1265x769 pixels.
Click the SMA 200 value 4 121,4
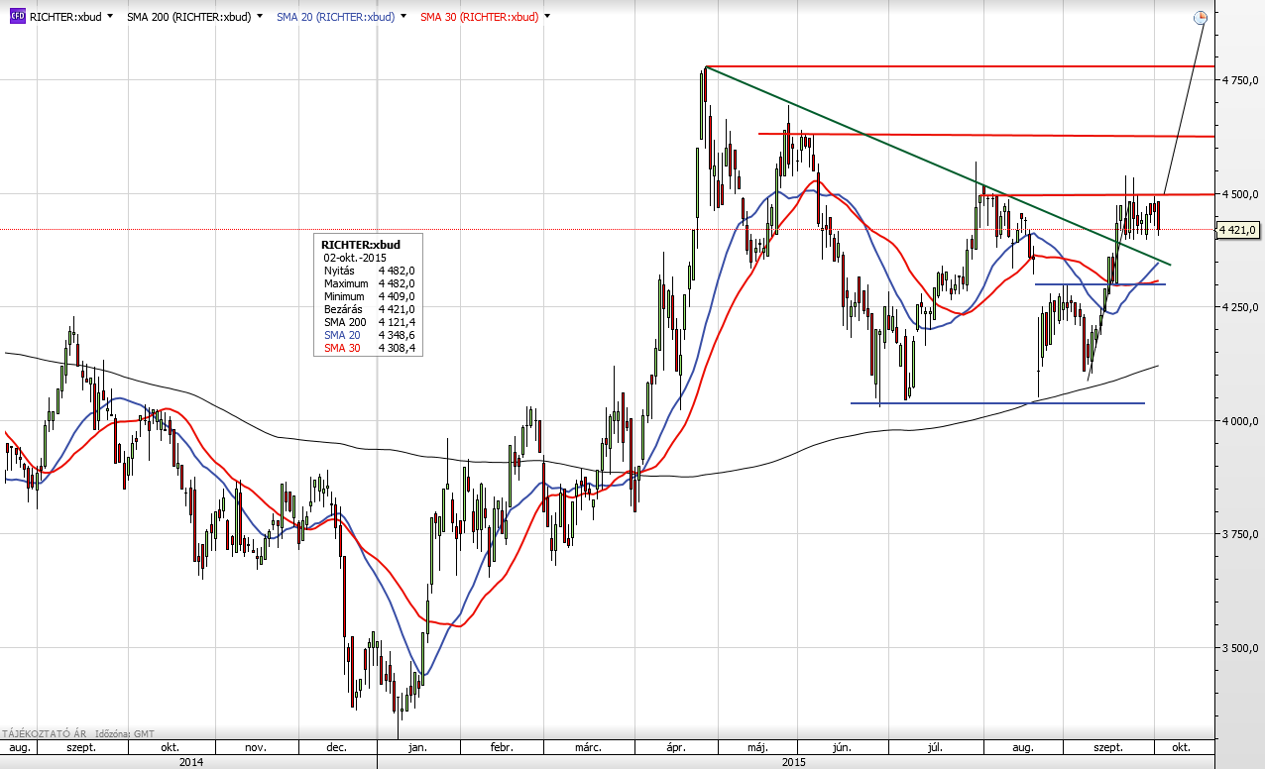(x=395, y=323)
